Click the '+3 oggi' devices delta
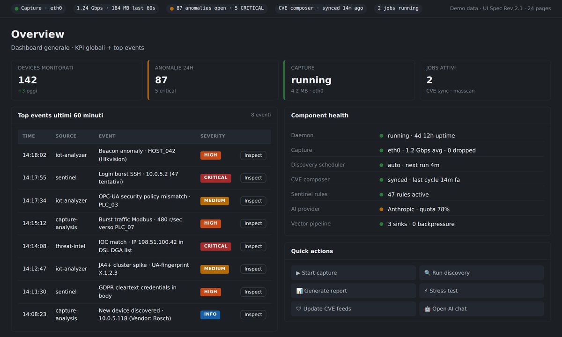The image size is (562, 337). (x=27, y=91)
